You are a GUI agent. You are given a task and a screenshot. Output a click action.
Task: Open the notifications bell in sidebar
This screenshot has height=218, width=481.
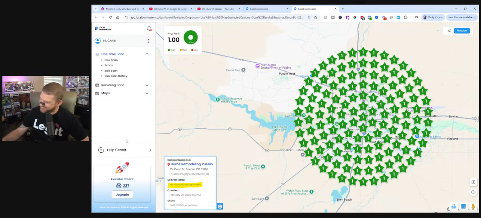coord(149,29)
